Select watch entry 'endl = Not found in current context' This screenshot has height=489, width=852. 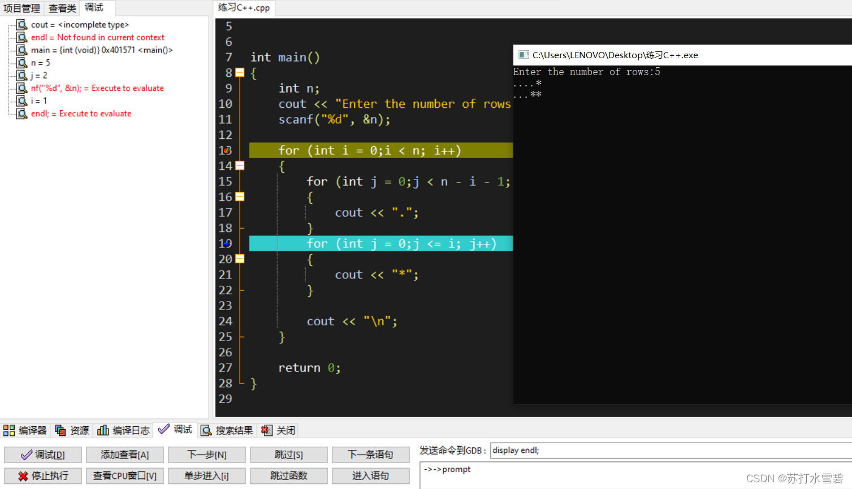pyautogui.click(x=98, y=37)
